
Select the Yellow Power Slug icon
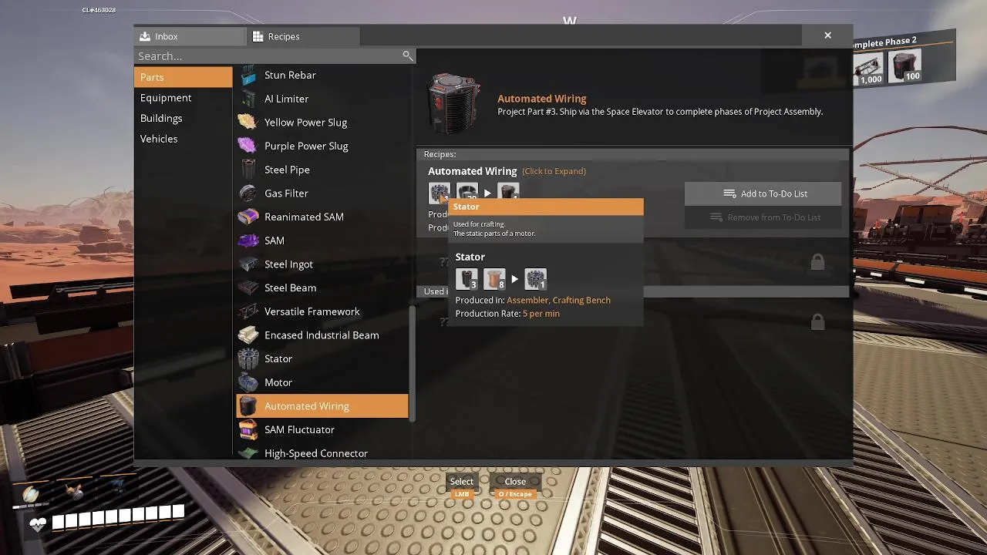pyautogui.click(x=248, y=123)
